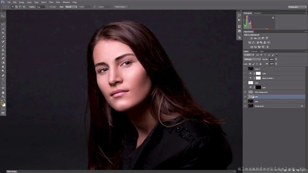
Task: Open the Layers panel flyout menu
Action: click(x=306, y=51)
